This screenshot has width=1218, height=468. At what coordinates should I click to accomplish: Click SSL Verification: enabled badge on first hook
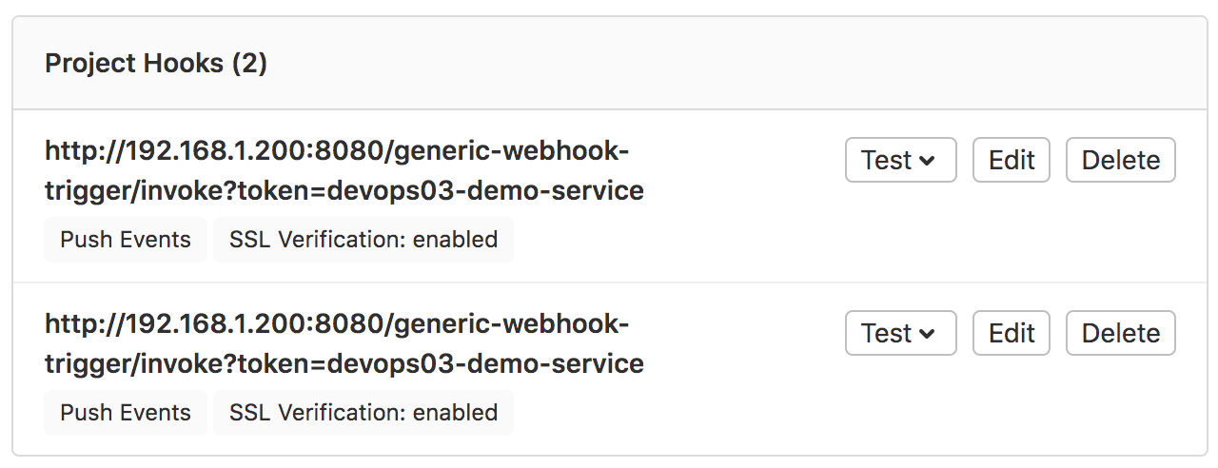363,240
